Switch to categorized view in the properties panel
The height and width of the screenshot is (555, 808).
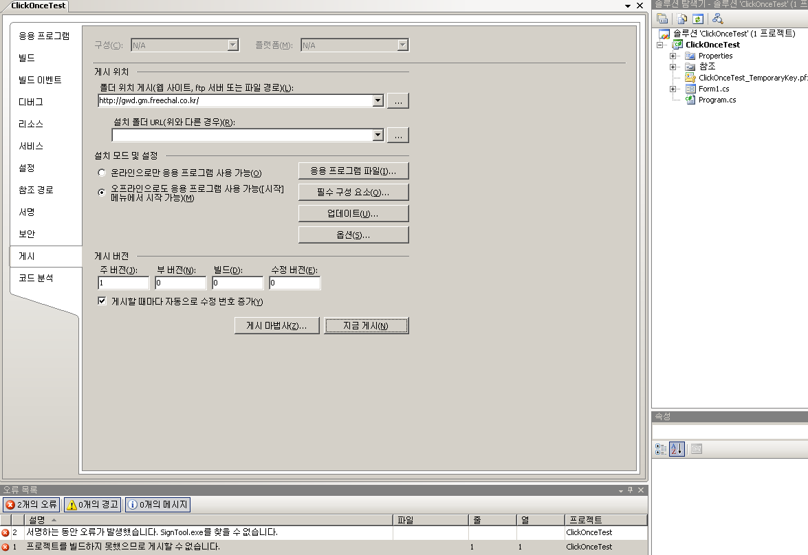pyautogui.click(x=661, y=449)
